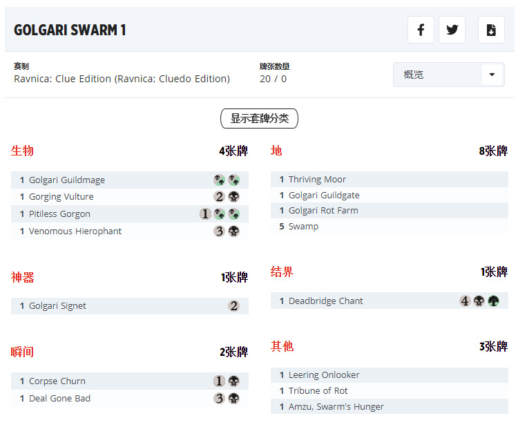Click the Tribune of Rot card
518x436 pixels.
pos(318,391)
